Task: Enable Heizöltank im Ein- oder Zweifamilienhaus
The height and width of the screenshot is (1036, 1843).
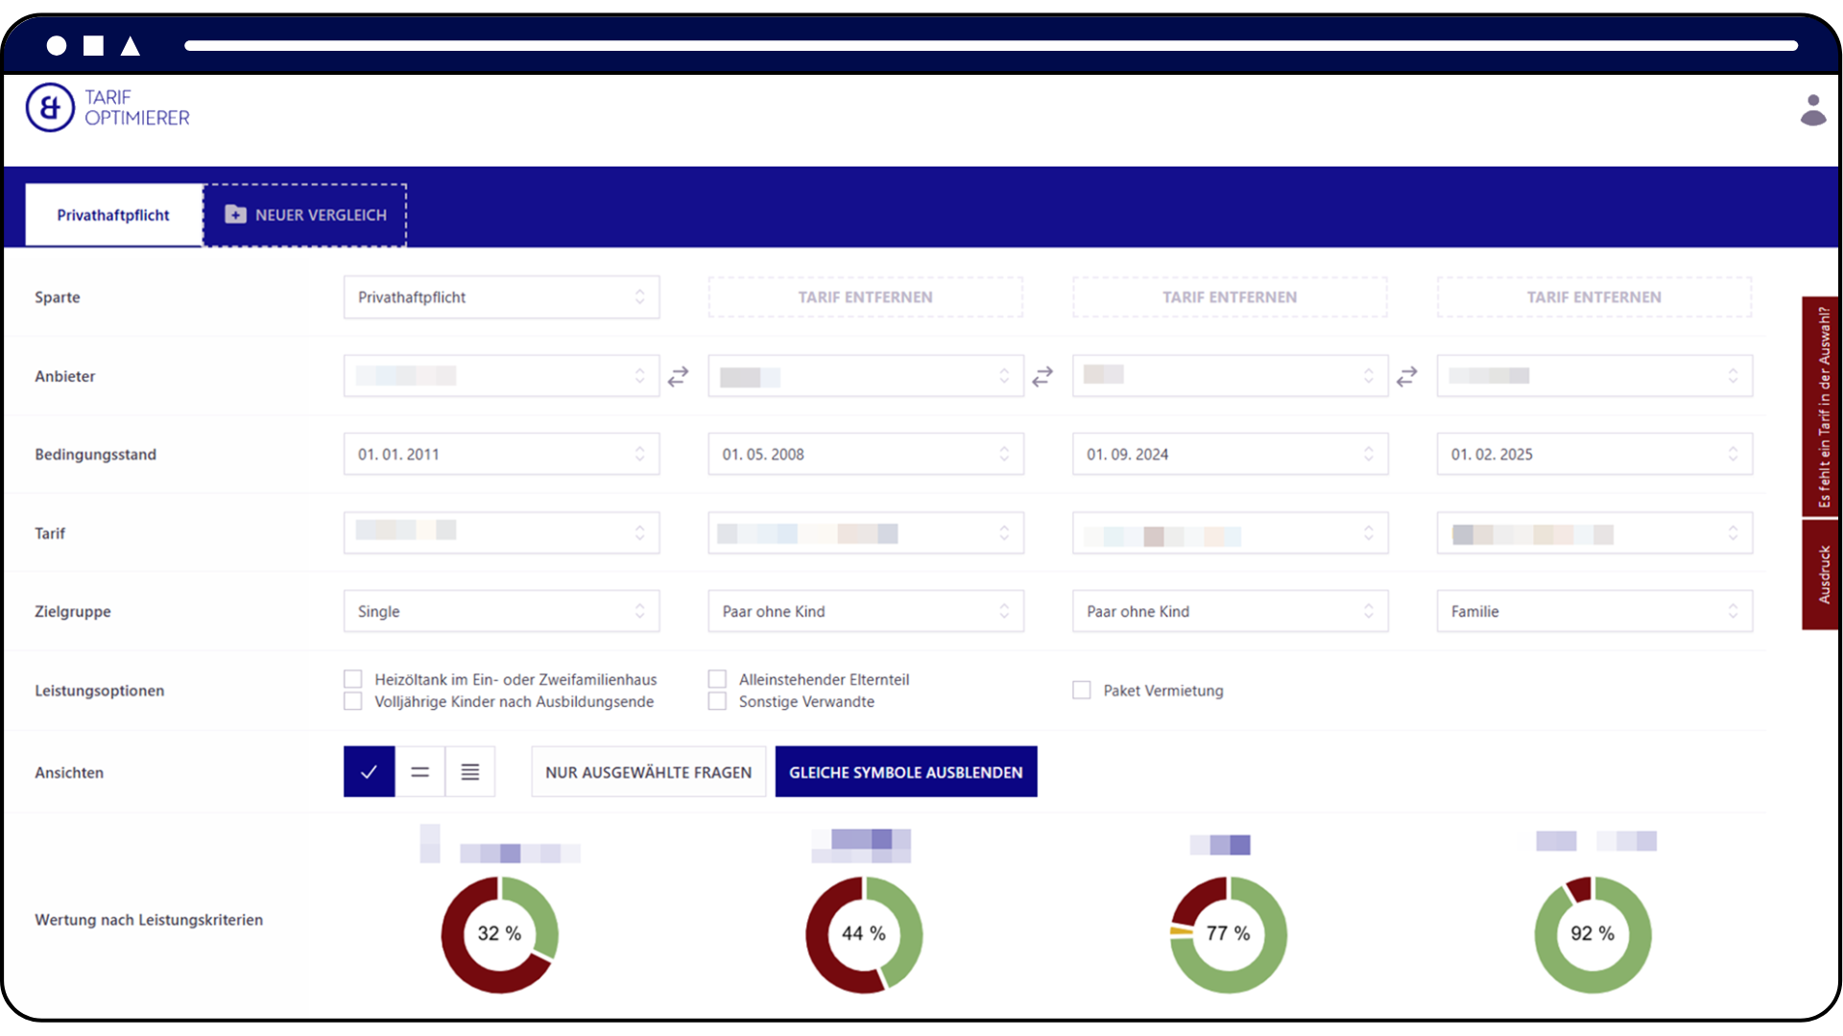Action: [353, 679]
